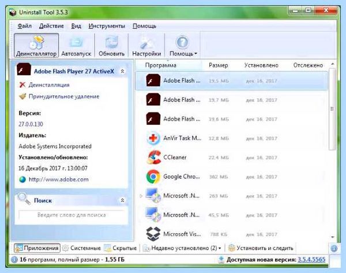Select the Adobe Flash icon with 19,7 МБ
This screenshot has height=273, width=346.
click(153, 100)
